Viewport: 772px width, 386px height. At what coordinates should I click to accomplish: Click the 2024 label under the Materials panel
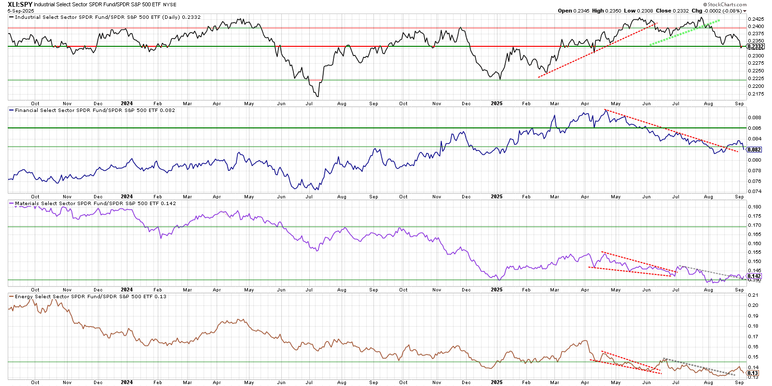tap(127, 289)
